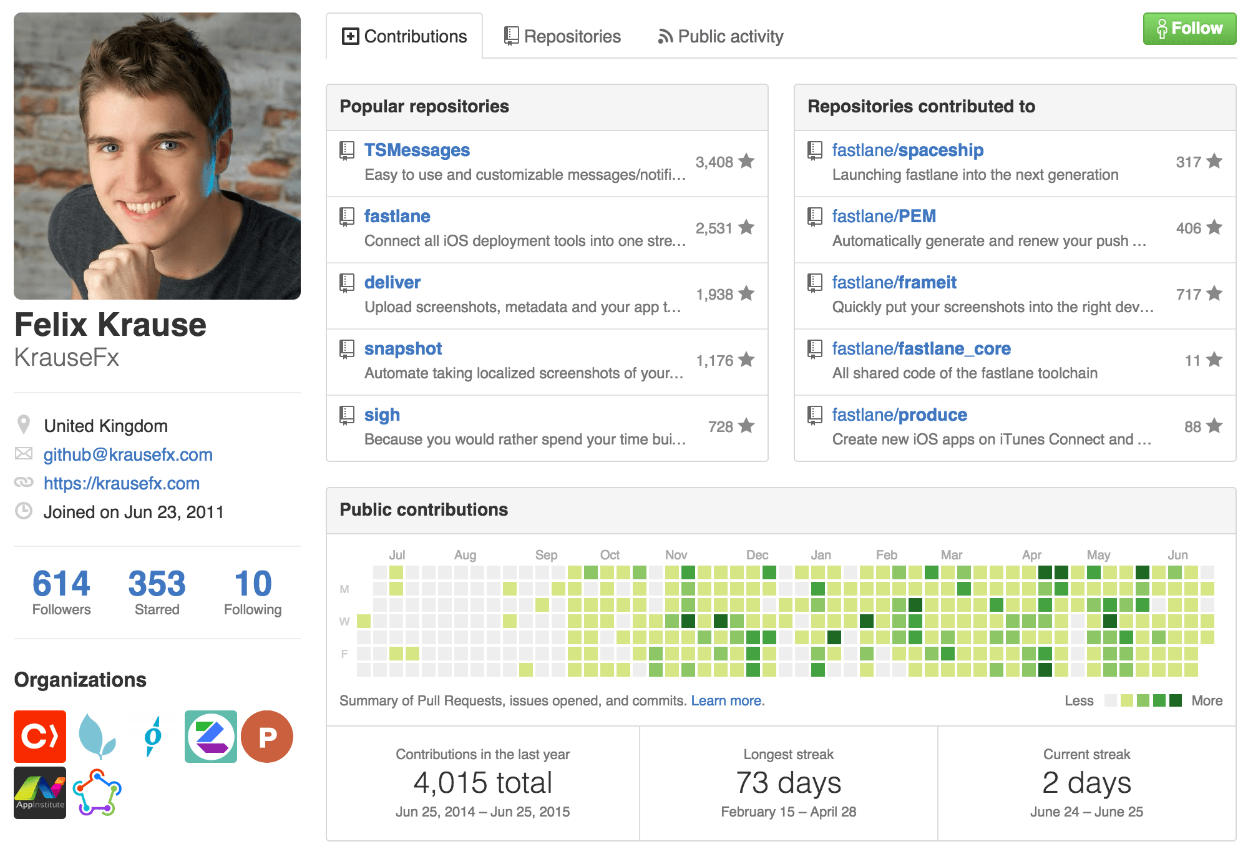Click the '4,015 total' contributions figure

tap(483, 783)
